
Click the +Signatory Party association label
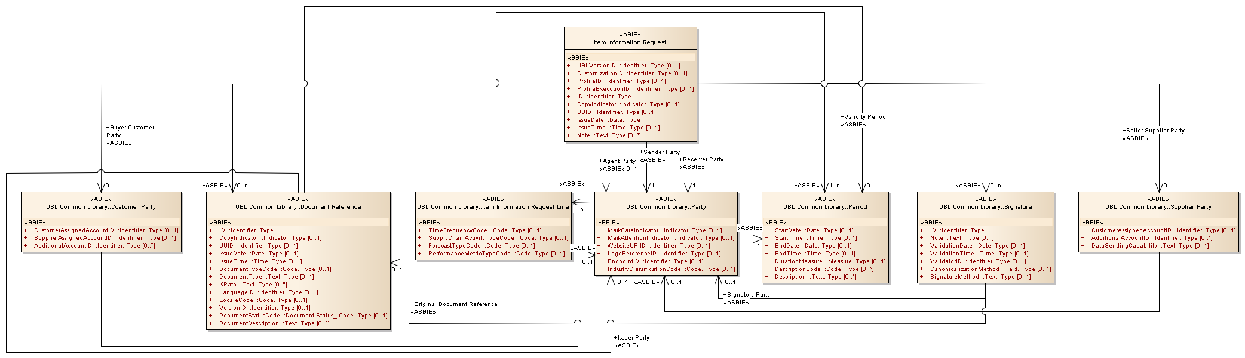click(x=747, y=295)
